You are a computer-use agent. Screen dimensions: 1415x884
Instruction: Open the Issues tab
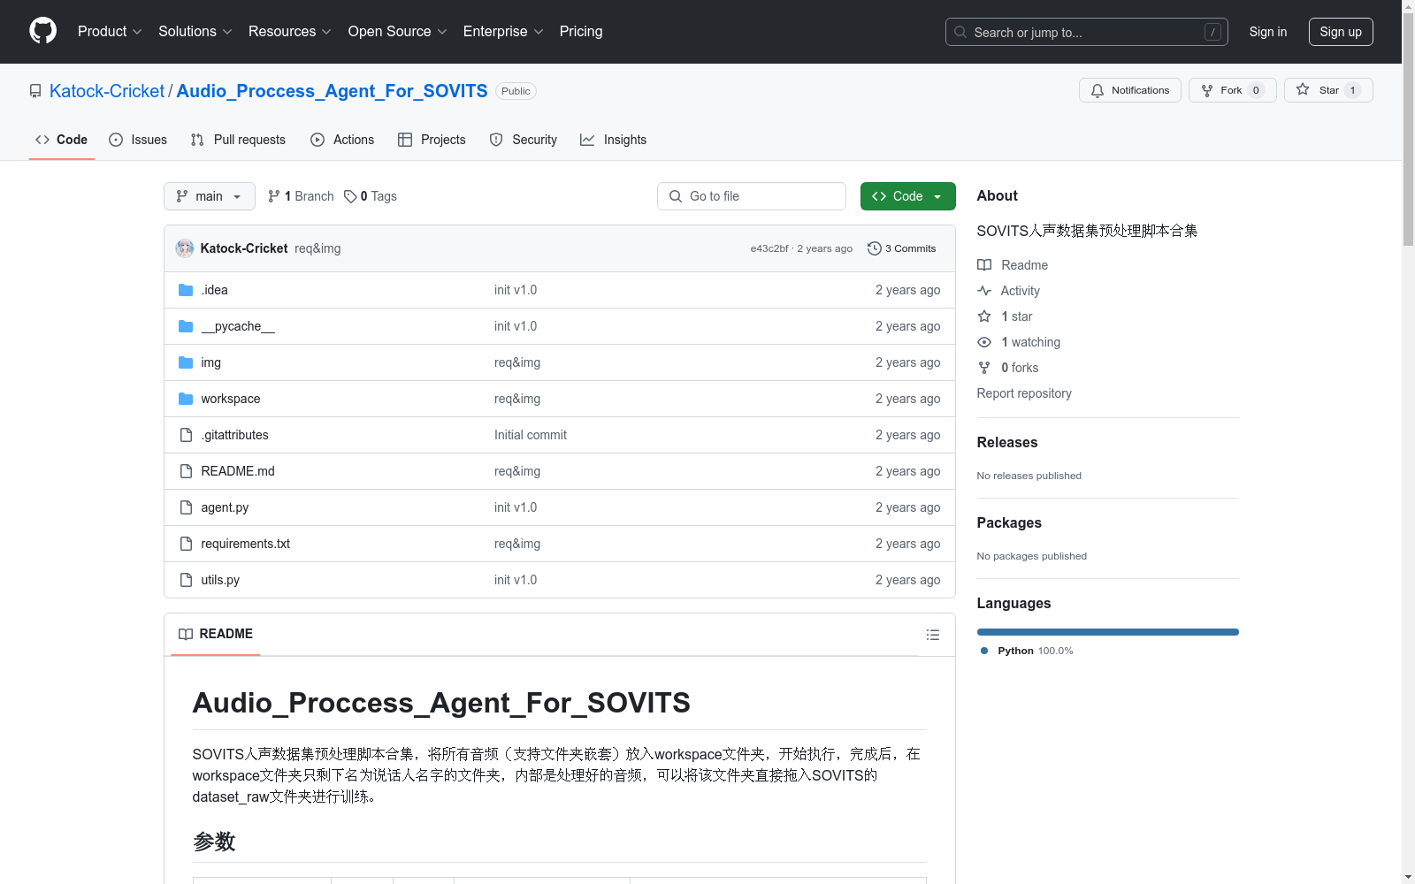[138, 140]
